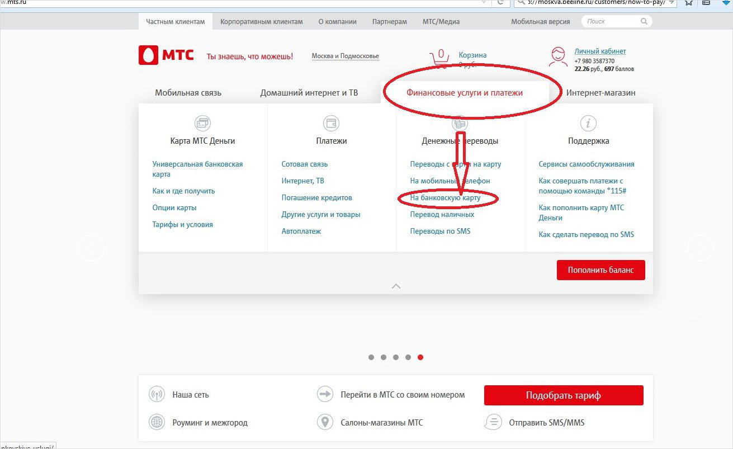
Task: Click the Пополнить баланс button
Action: pyautogui.click(x=601, y=270)
